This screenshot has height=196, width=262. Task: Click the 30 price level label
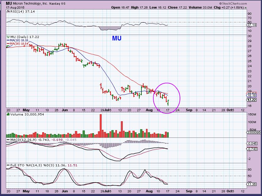250,36
